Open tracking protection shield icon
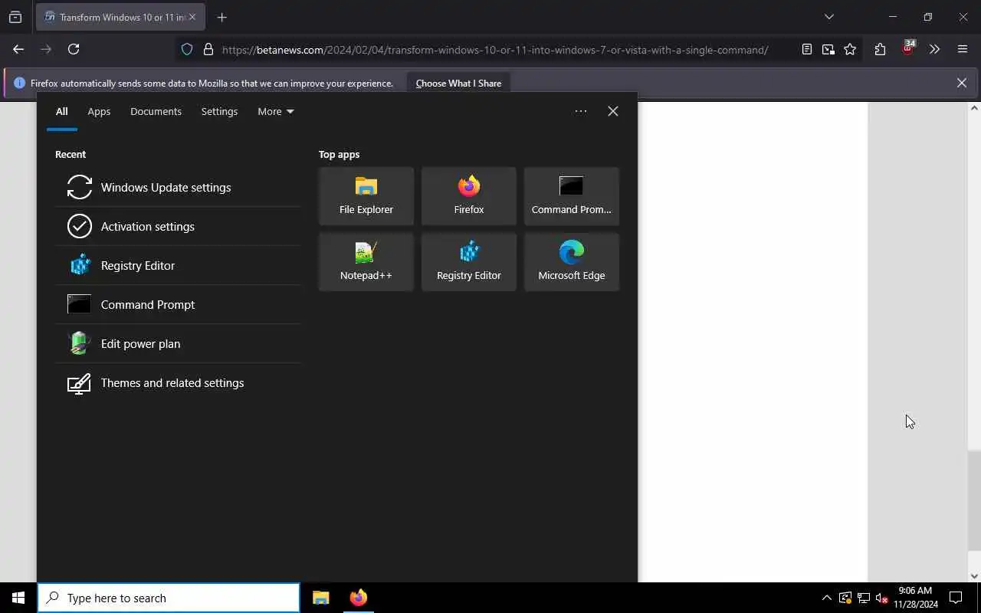The image size is (981, 613). pos(187,49)
